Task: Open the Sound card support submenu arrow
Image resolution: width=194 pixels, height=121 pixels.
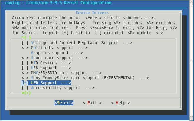Action: [x=83, y=58]
